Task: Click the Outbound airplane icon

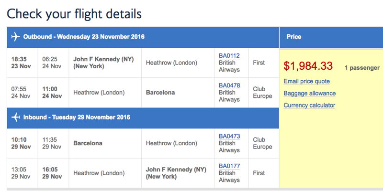Action: [16, 37]
